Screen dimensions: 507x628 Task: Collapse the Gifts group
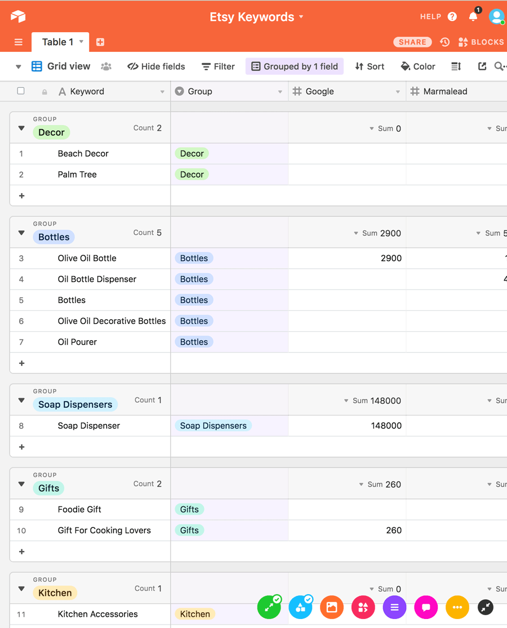21,484
